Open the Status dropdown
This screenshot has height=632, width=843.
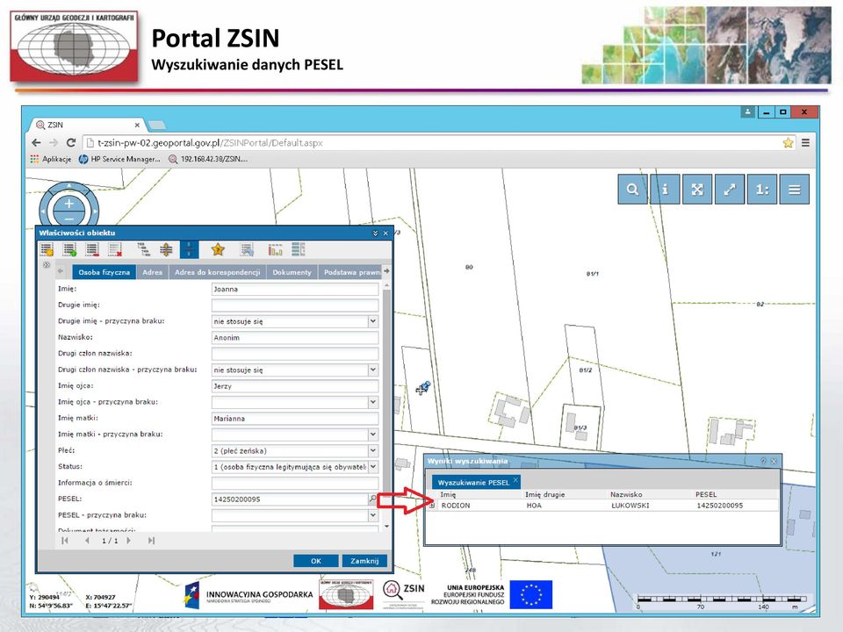click(372, 466)
